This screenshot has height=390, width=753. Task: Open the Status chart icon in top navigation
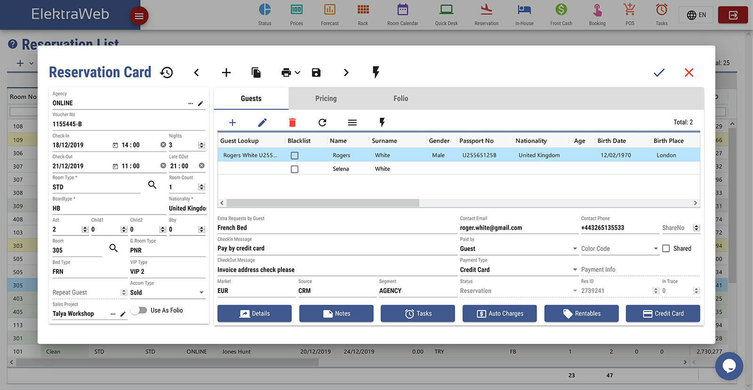tap(265, 9)
